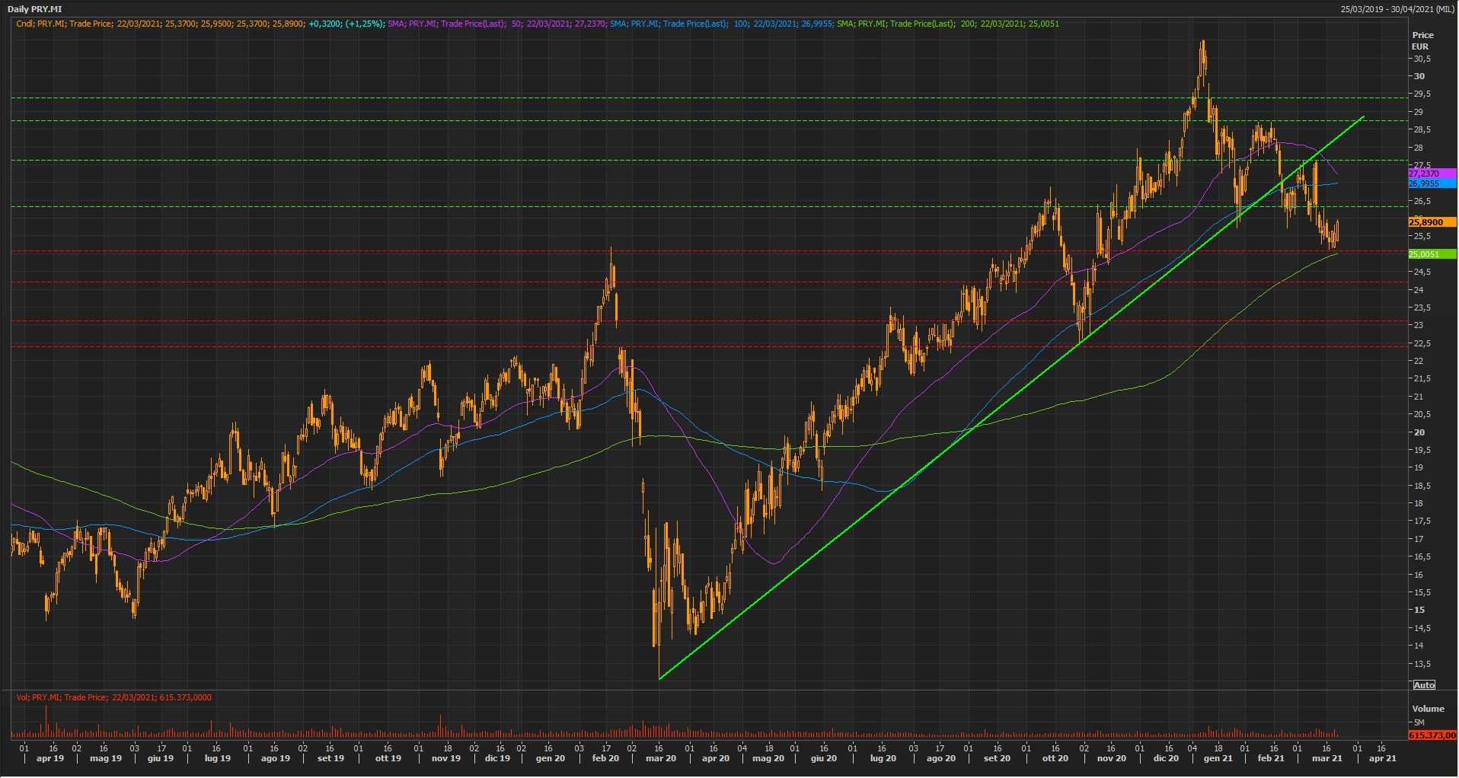Click the Daily PRY.MI chart title
1459x778 pixels.
coord(35,9)
